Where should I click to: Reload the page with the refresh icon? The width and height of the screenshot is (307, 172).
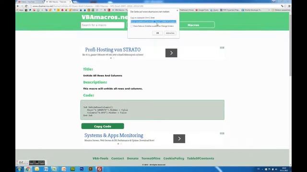pos(26,6)
